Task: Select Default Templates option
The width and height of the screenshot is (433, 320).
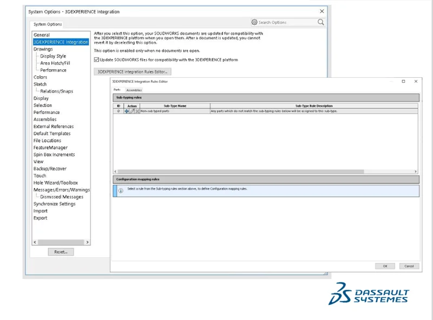Action: click(x=52, y=134)
